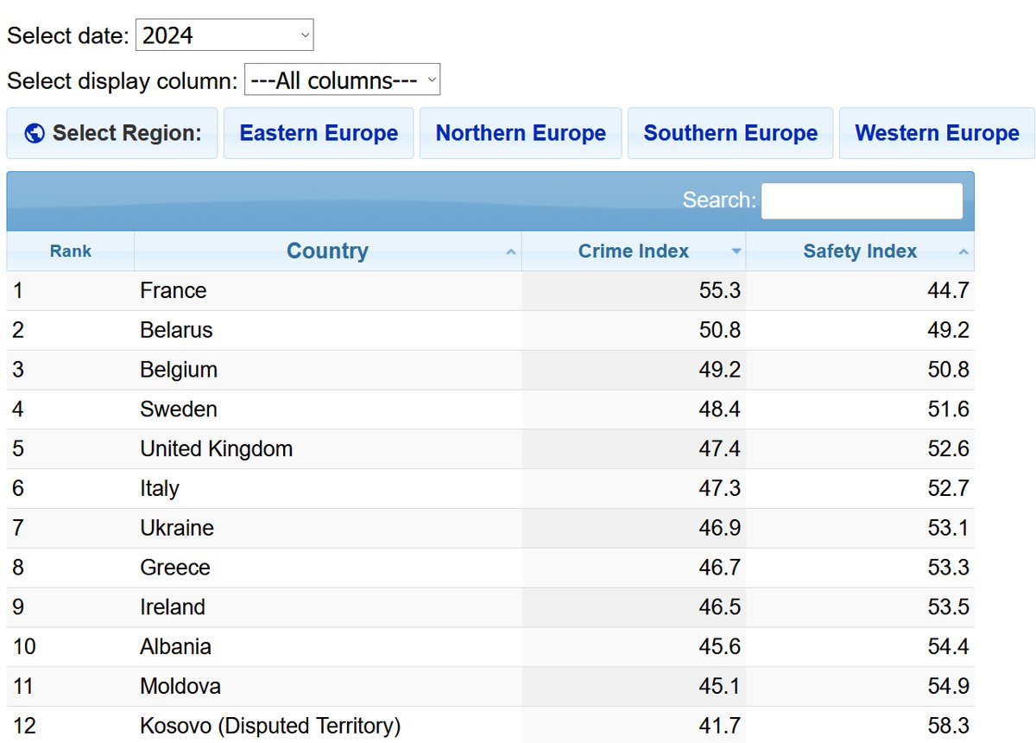Select Kosovo (Disputed Territory) row name
This screenshot has width=1036, height=743.
[x=270, y=726]
